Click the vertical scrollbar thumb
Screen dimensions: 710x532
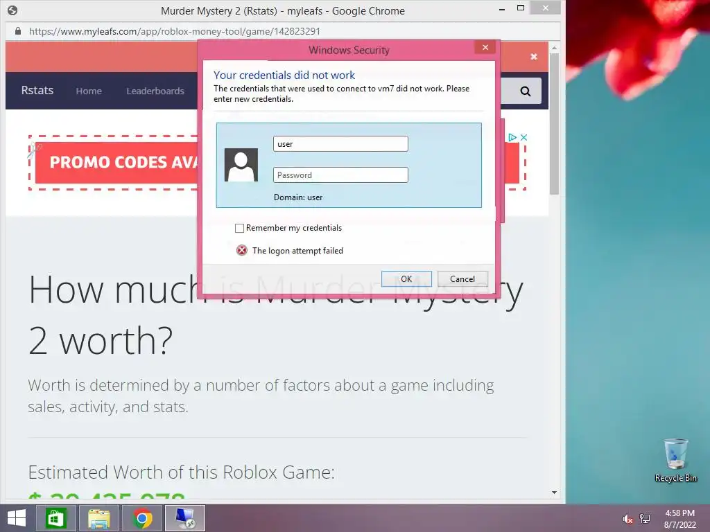554,123
